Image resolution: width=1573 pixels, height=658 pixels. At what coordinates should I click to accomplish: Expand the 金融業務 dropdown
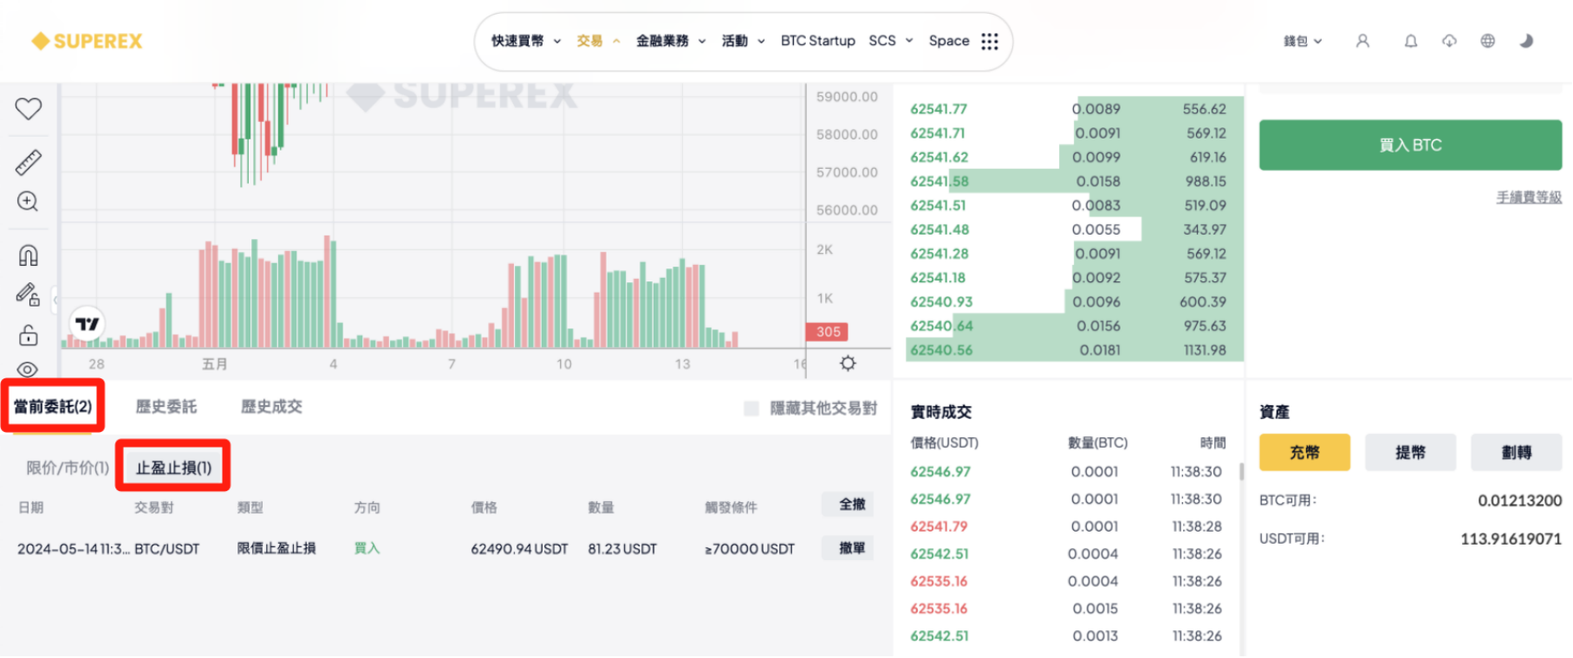(x=671, y=41)
